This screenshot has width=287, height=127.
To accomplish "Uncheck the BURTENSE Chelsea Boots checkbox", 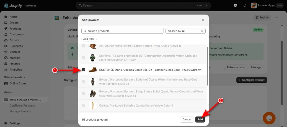I will tap(84, 70).
